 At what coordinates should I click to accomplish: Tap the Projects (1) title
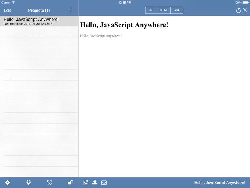[x=39, y=10]
